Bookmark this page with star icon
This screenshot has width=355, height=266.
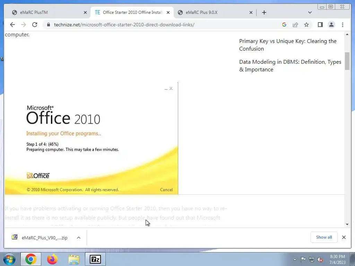pyautogui.click(x=306, y=25)
